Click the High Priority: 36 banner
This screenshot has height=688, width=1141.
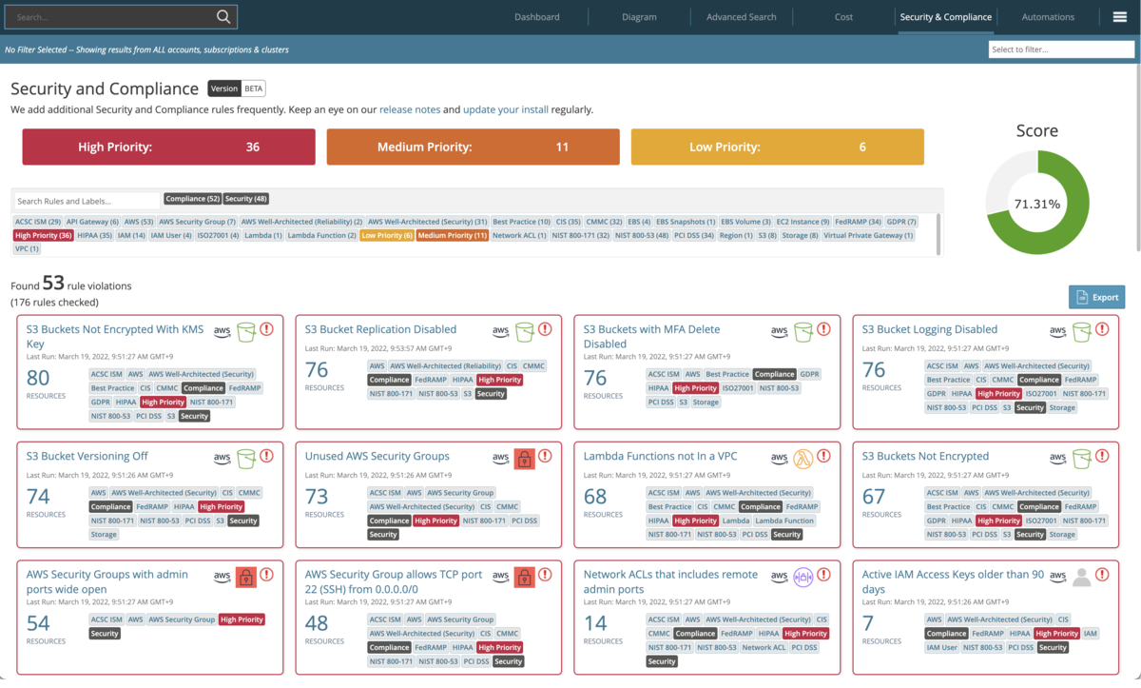(x=169, y=147)
